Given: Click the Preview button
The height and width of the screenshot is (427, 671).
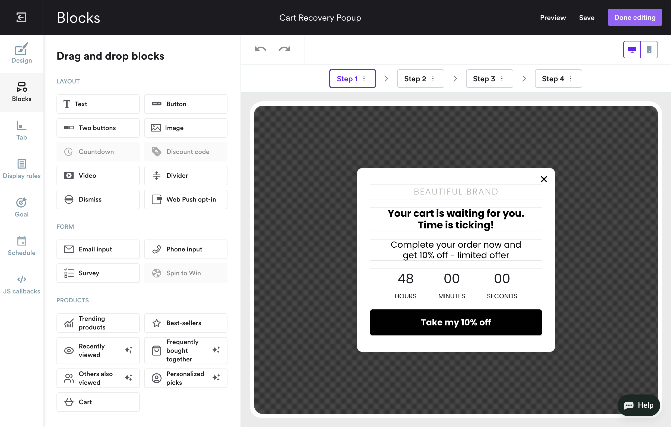Looking at the screenshot, I should tap(553, 17).
